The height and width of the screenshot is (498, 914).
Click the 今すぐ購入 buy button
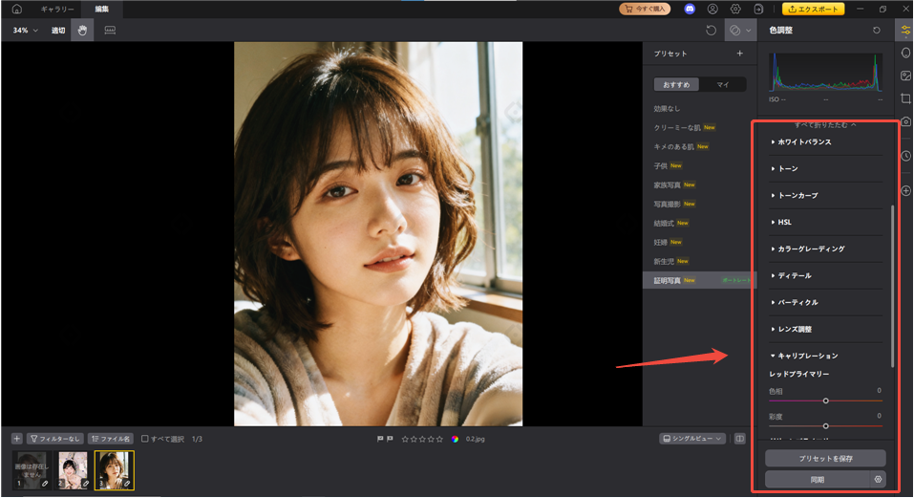click(x=645, y=9)
